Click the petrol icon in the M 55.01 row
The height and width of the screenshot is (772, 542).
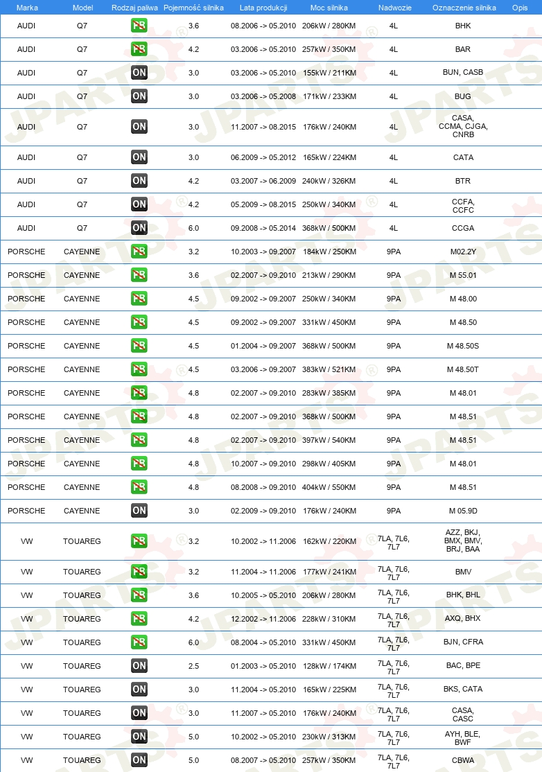click(x=139, y=275)
